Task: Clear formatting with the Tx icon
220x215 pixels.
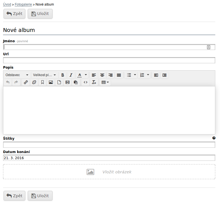Action: pyautogui.click(x=94, y=82)
